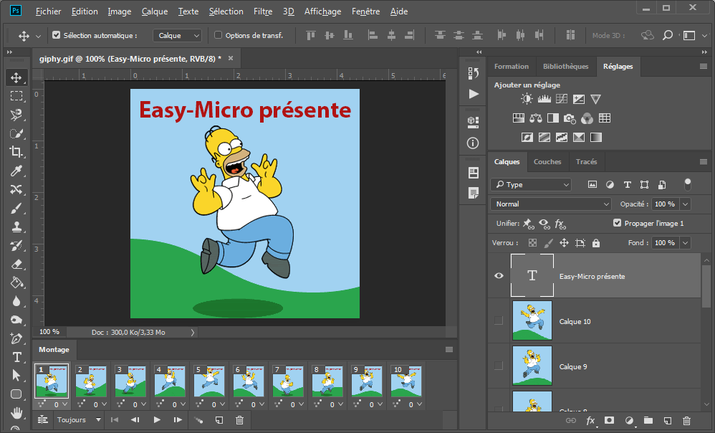Image resolution: width=715 pixels, height=433 pixels.
Task: Select the Brush tool
Action: 16,208
